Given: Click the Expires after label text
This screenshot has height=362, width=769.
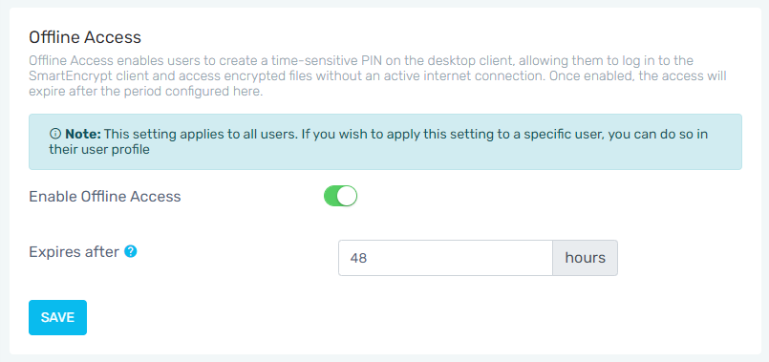Looking at the screenshot, I should click(75, 252).
